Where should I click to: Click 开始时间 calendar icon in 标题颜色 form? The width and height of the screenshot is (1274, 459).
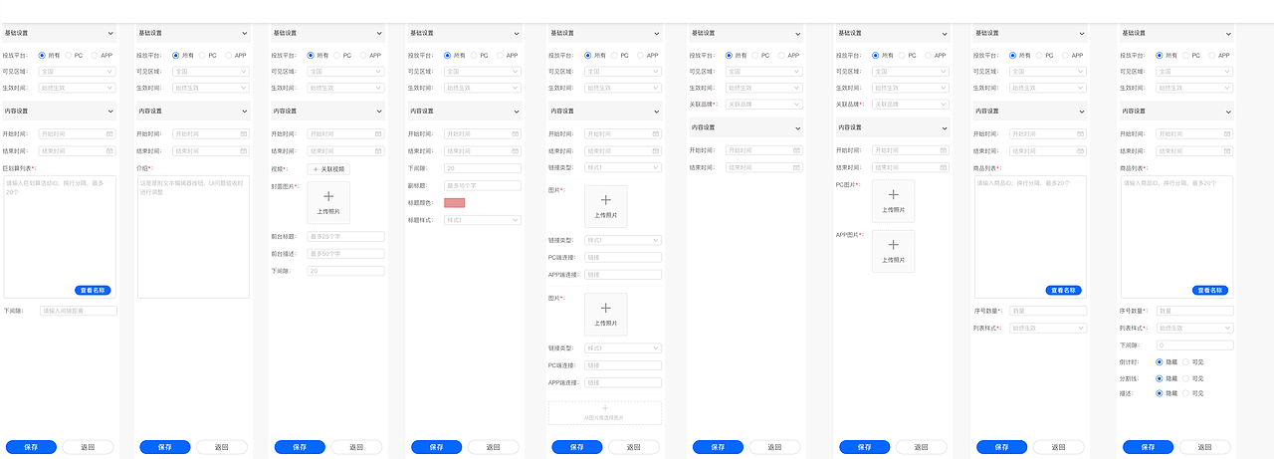point(516,133)
